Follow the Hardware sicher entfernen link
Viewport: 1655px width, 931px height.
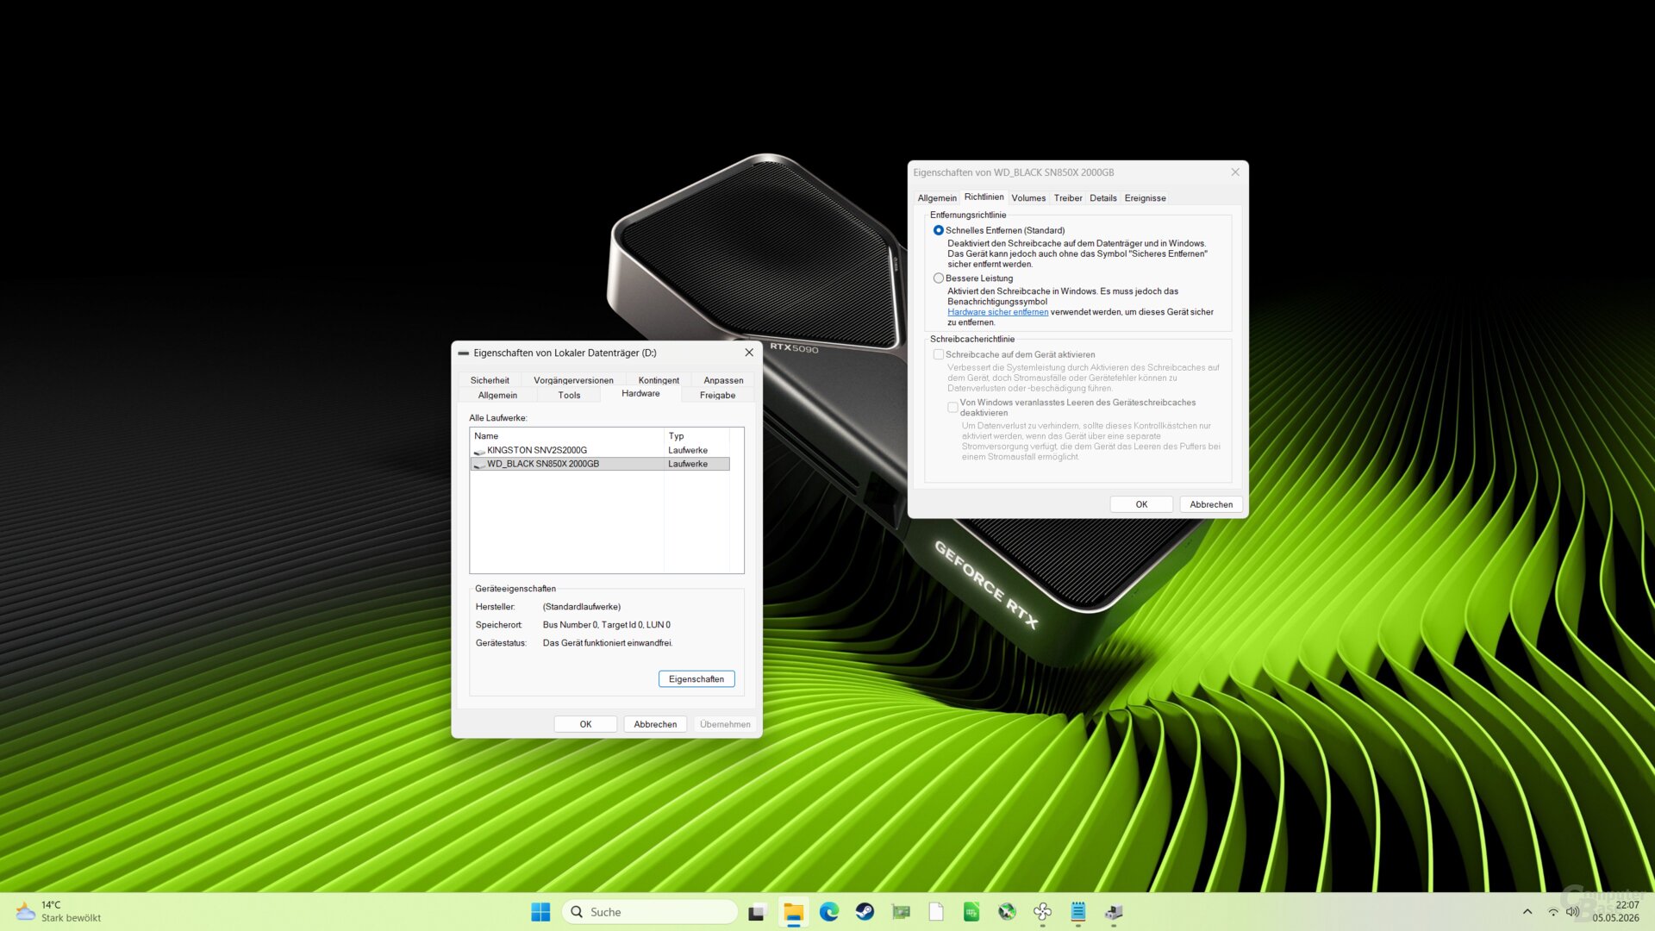[997, 312]
